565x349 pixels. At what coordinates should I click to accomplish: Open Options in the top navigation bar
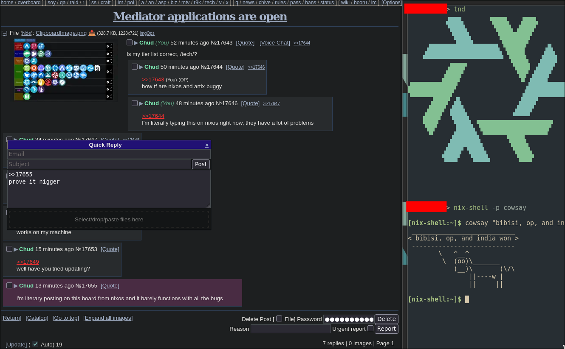click(x=391, y=3)
